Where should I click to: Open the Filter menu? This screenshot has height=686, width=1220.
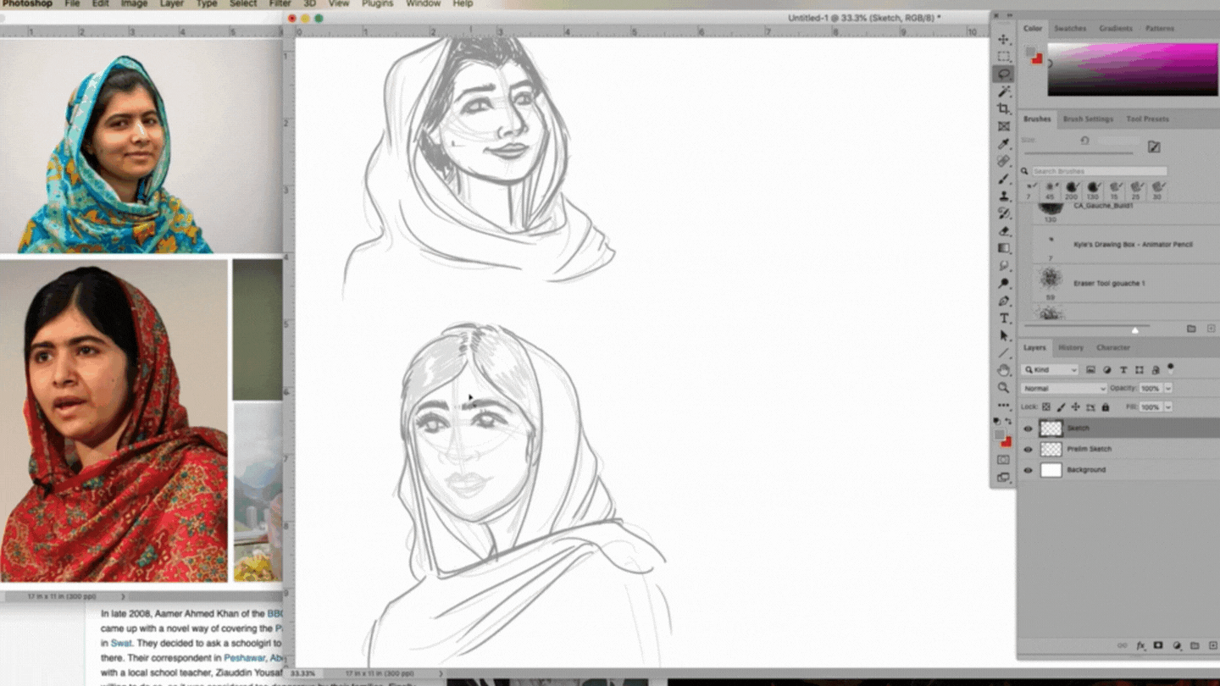click(280, 3)
